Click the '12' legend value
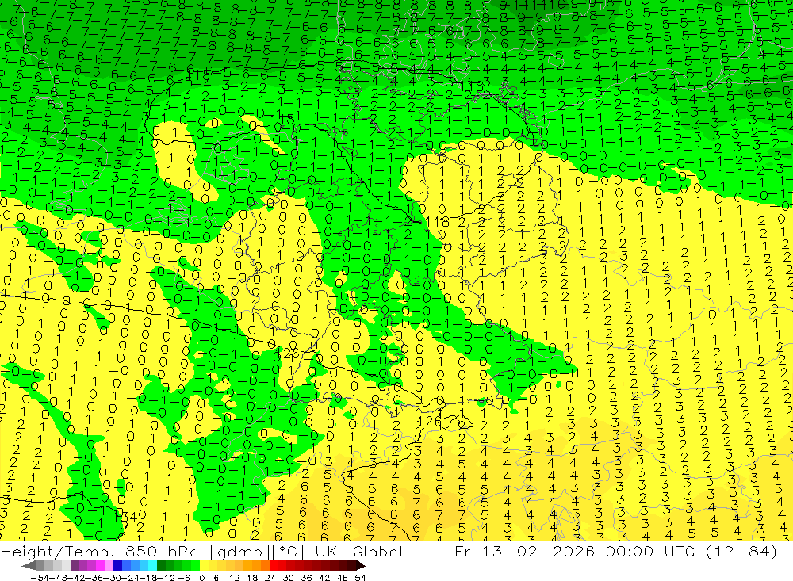The image size is (793, 581). 234,578
